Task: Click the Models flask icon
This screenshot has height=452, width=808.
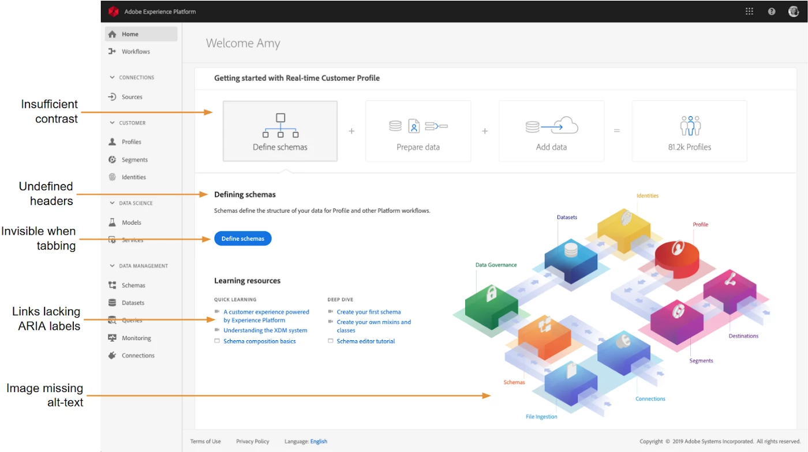Action: tap(113, 223)
